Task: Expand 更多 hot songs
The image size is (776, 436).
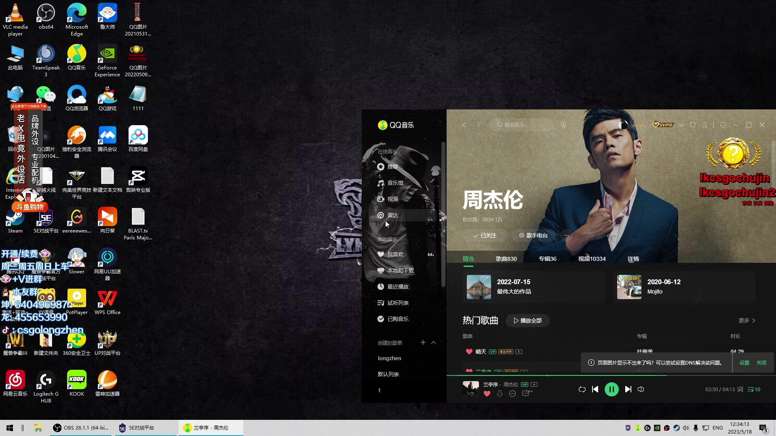Action: coord(747,321)
